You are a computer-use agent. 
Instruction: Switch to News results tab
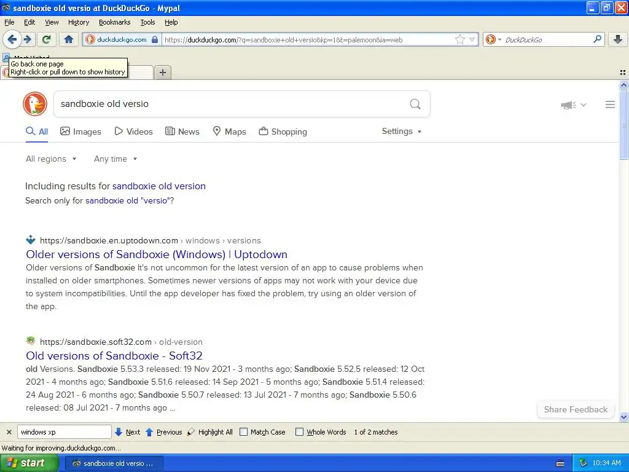click(x=182, y=132)
